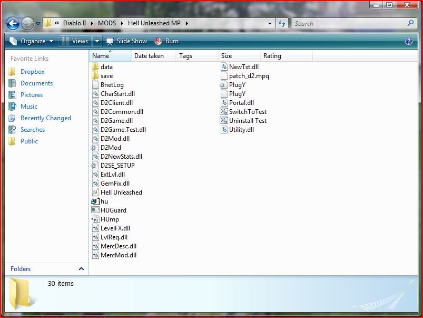Select the D2Mod application gear icon

tap(94, 148)
